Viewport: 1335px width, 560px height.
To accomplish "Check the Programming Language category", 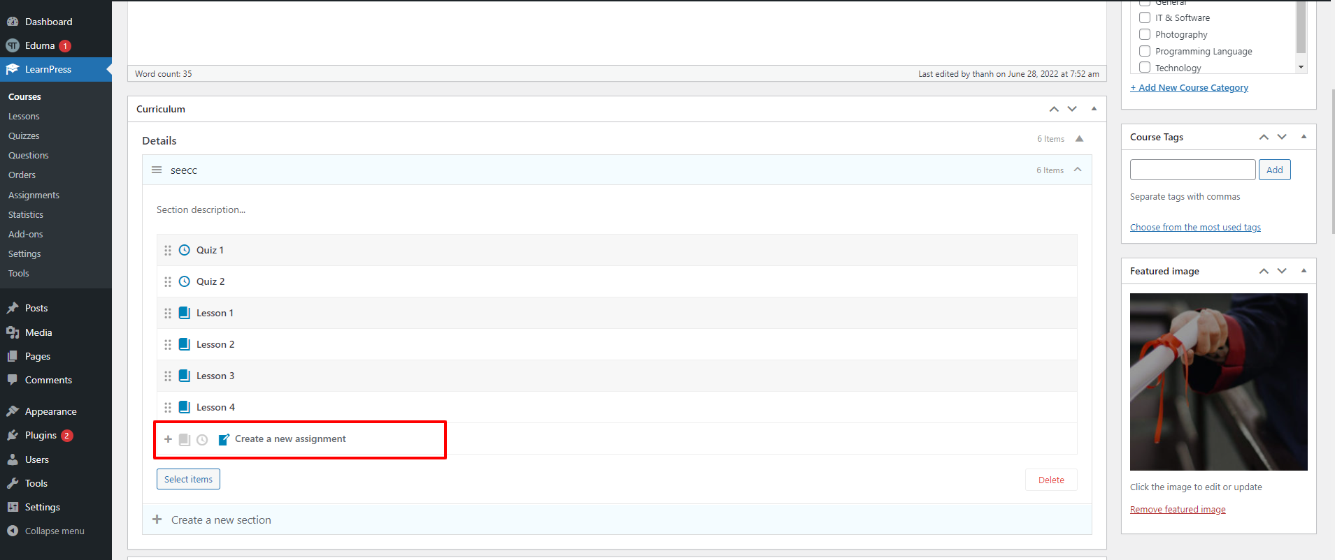I will 1145,51.
